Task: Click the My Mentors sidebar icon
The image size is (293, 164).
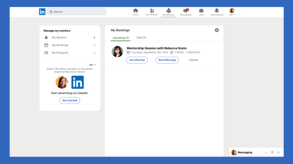Action: point(46,37)
